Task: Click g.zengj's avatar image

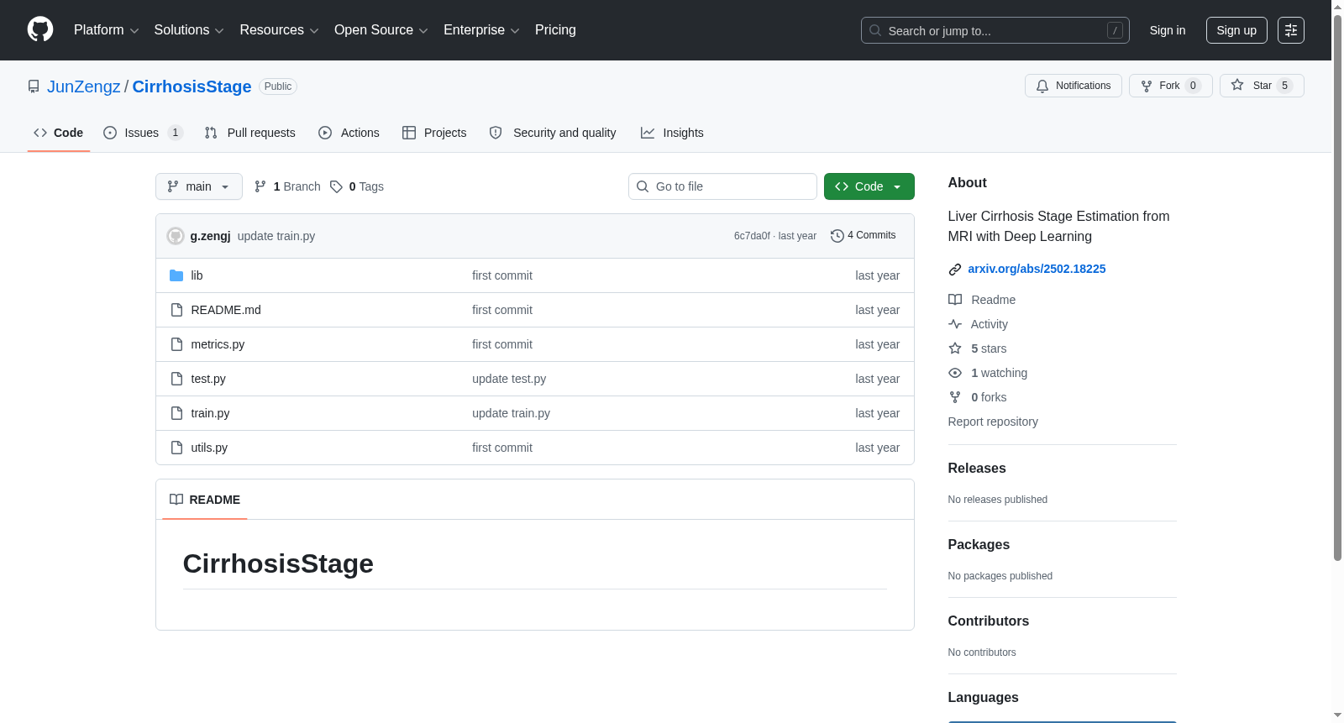Action: point(176,236)
